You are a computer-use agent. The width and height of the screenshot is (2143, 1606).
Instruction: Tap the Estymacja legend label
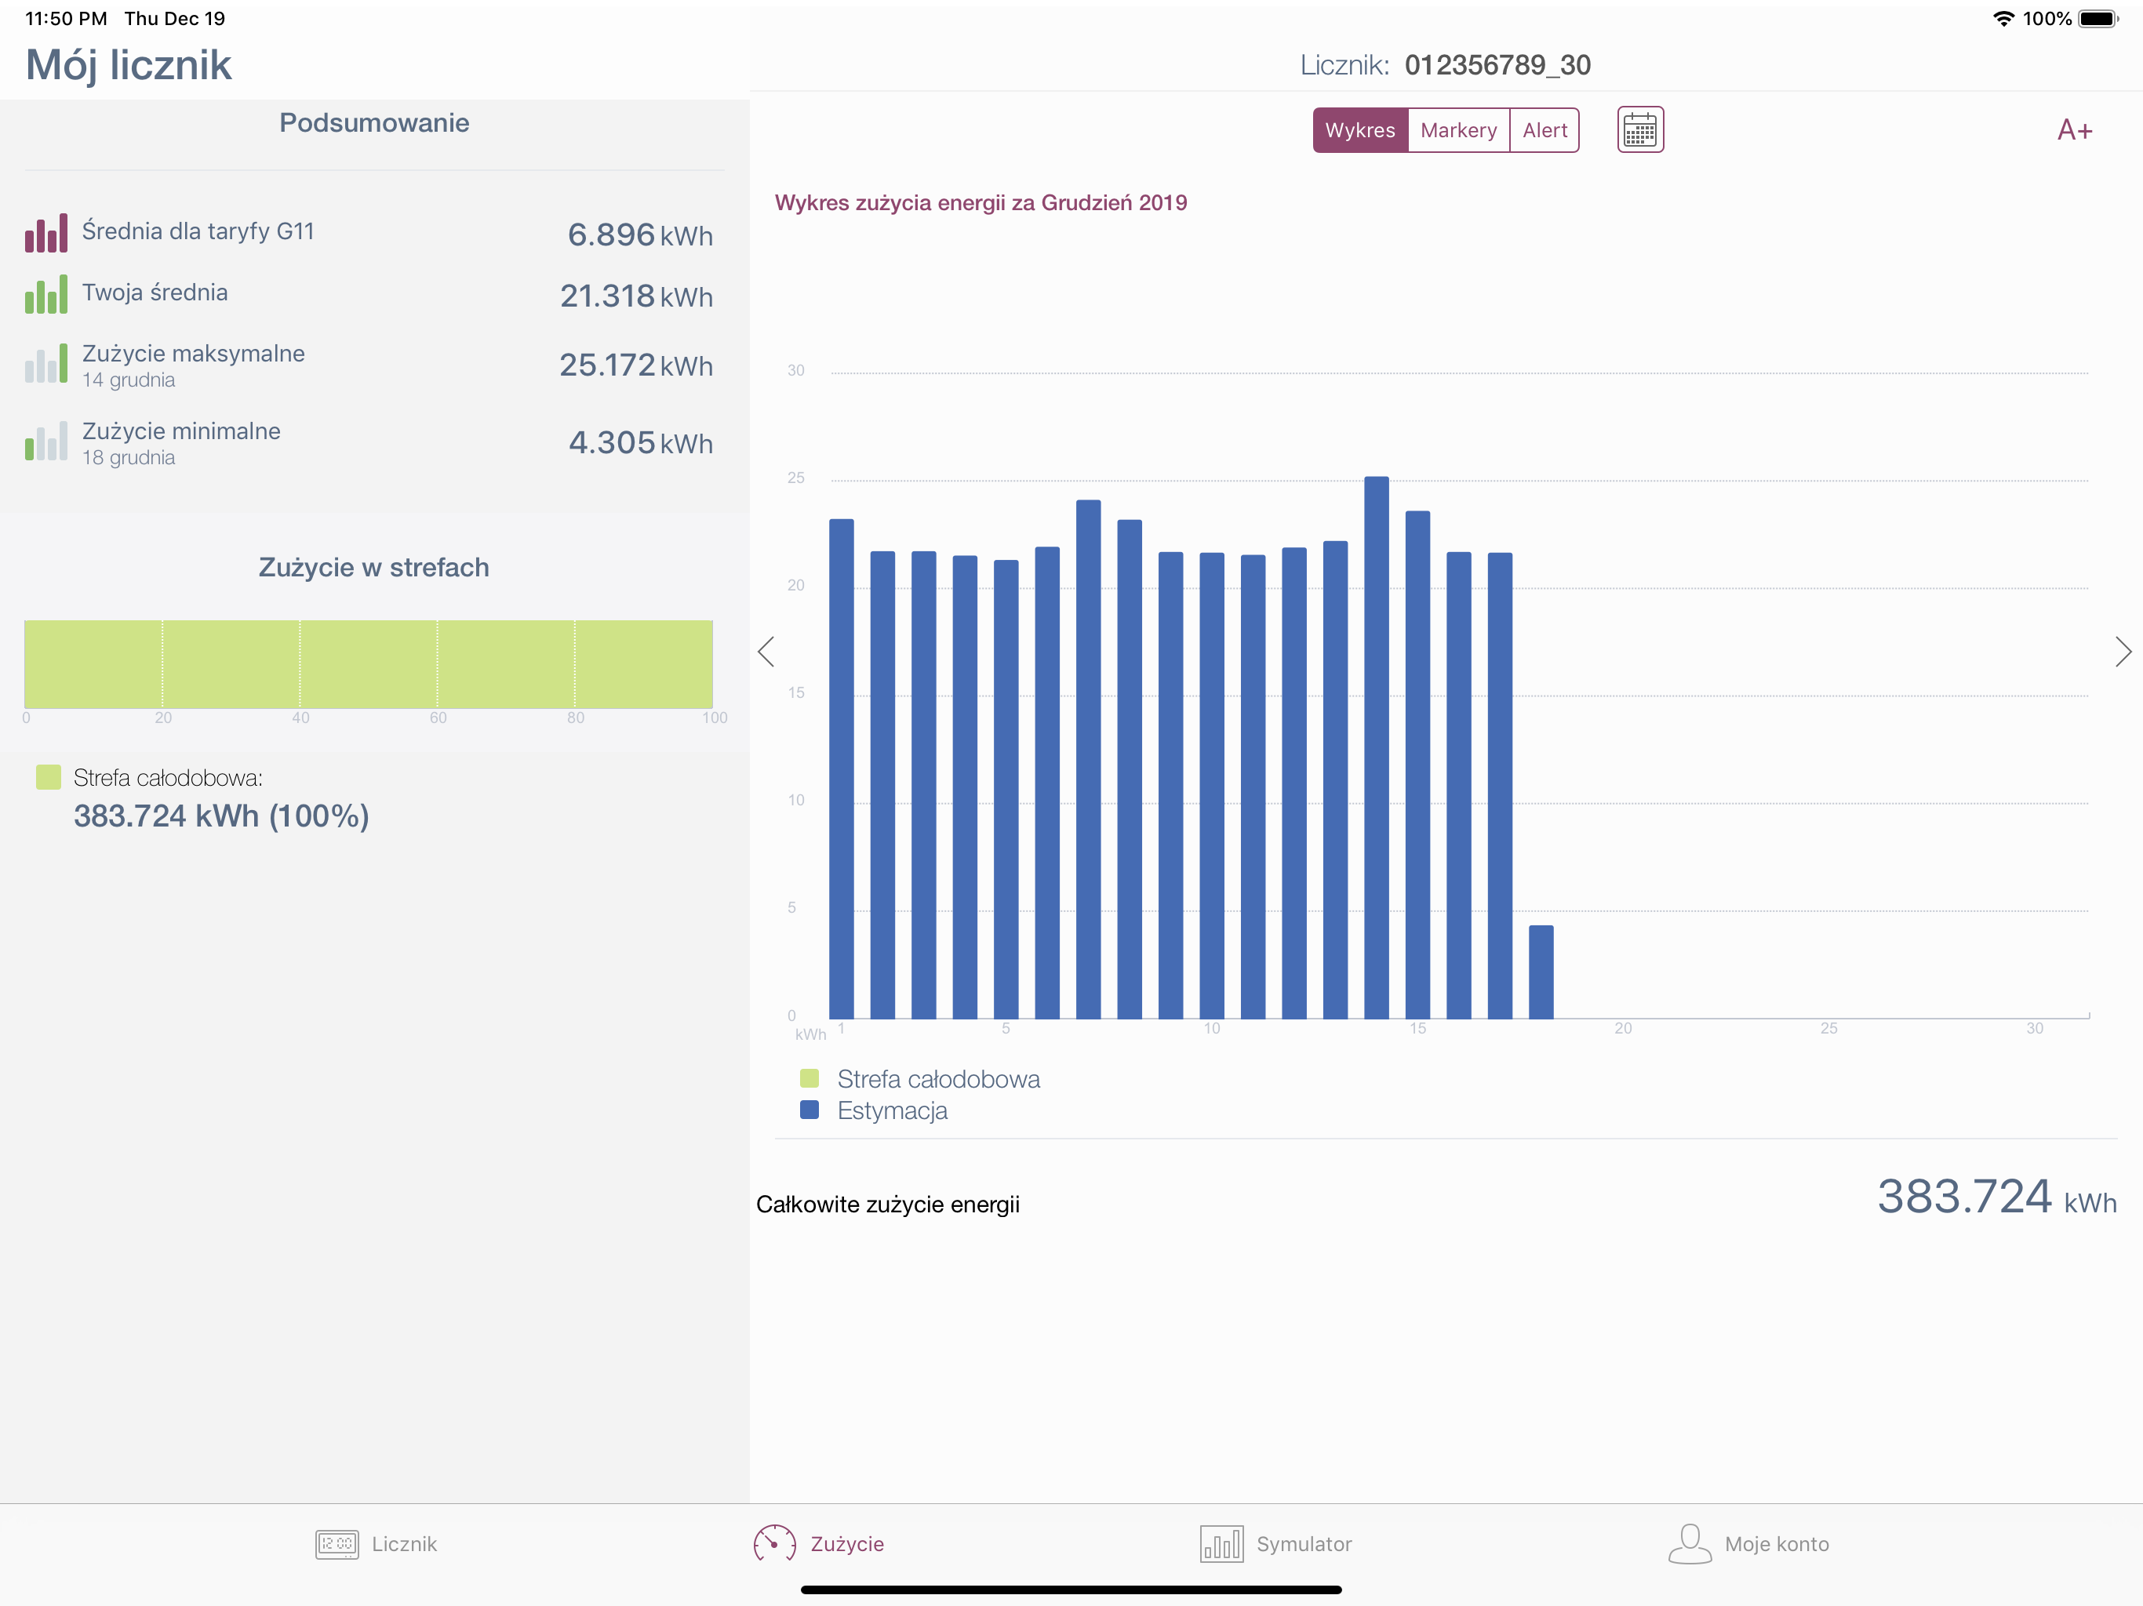click(x=893, y=1110)
